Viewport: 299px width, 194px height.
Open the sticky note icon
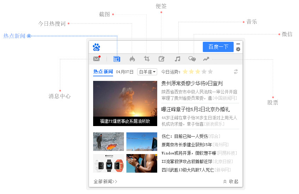(x=161, y=59)
